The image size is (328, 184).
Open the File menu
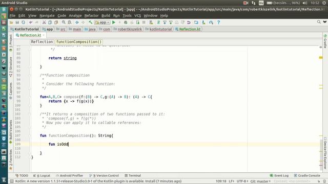pyautogui.click(x=12, y=16)
